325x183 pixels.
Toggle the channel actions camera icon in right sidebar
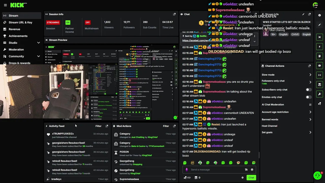coord(319,84)
